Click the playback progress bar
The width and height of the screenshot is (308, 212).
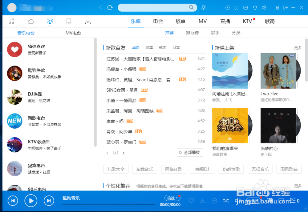[109, 205]
